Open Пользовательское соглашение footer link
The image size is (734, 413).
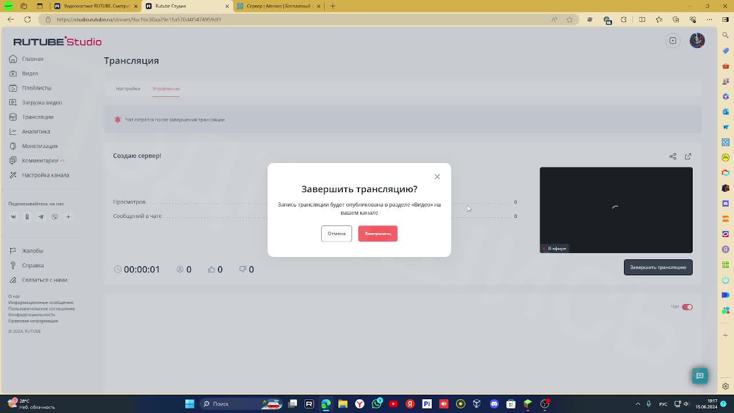coord(41,309)
